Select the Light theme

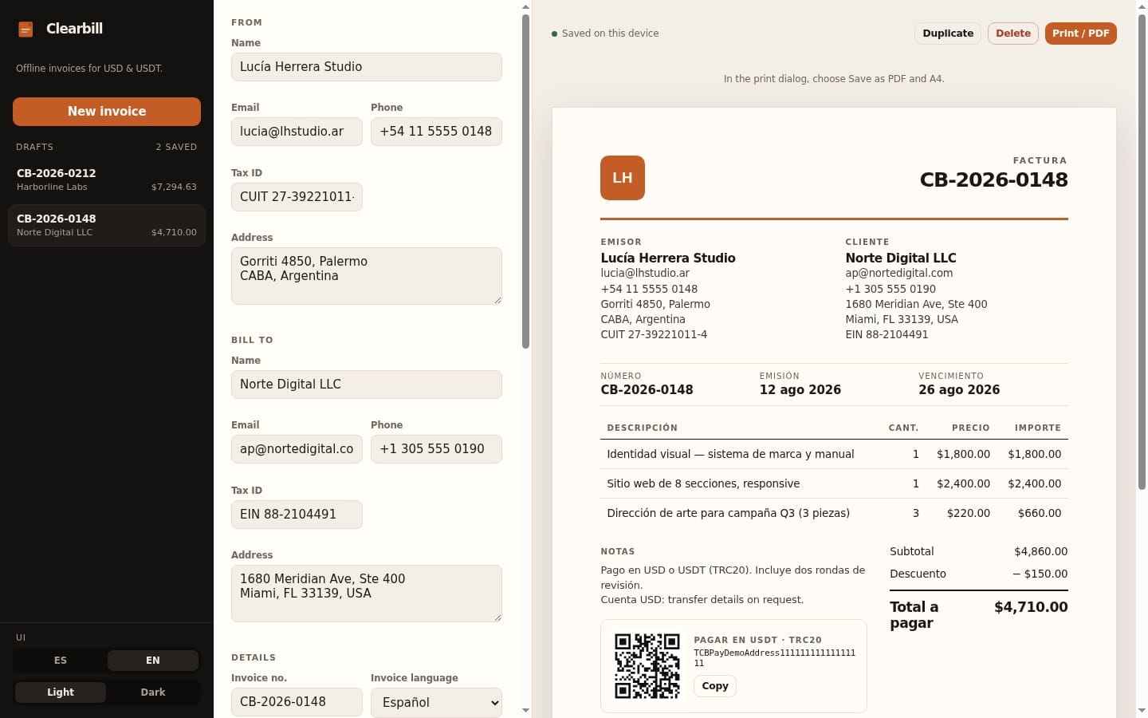pos(61,692)
